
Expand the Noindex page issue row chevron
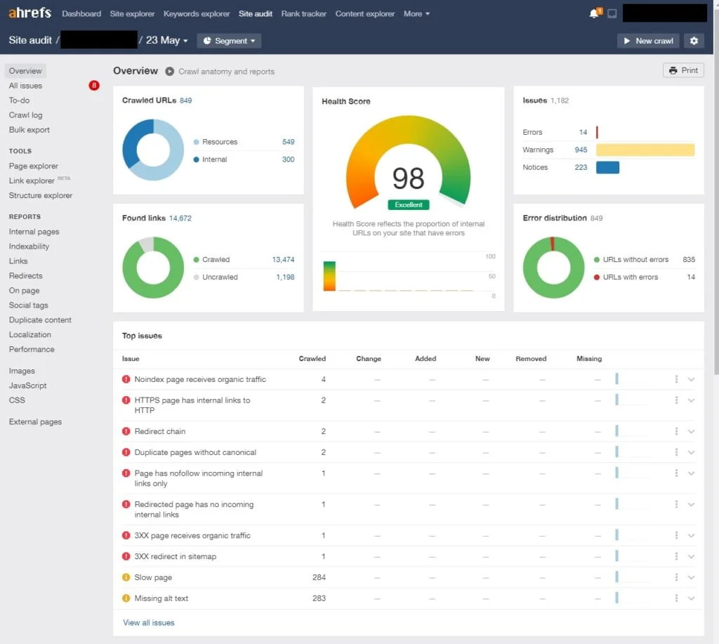click(691, 379)
